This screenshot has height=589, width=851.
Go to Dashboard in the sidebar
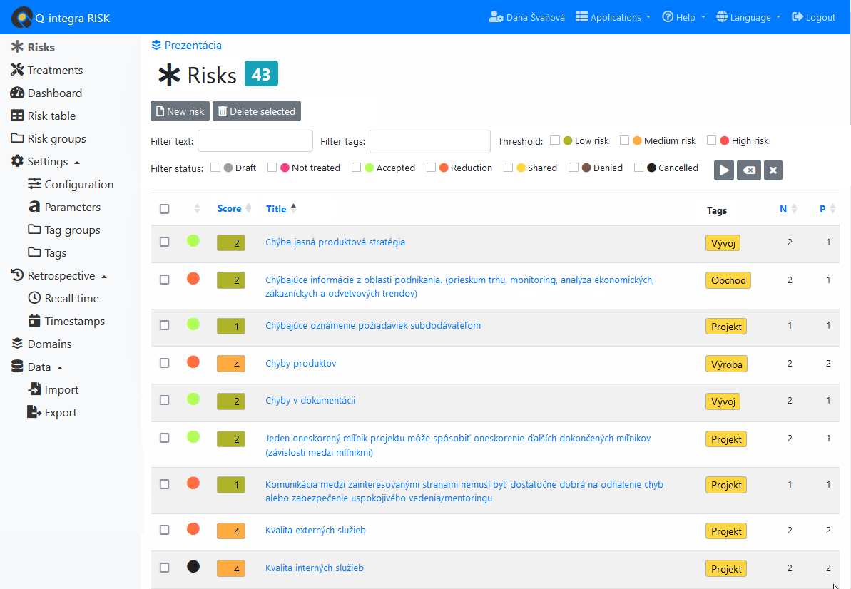(x=55, y=93)
